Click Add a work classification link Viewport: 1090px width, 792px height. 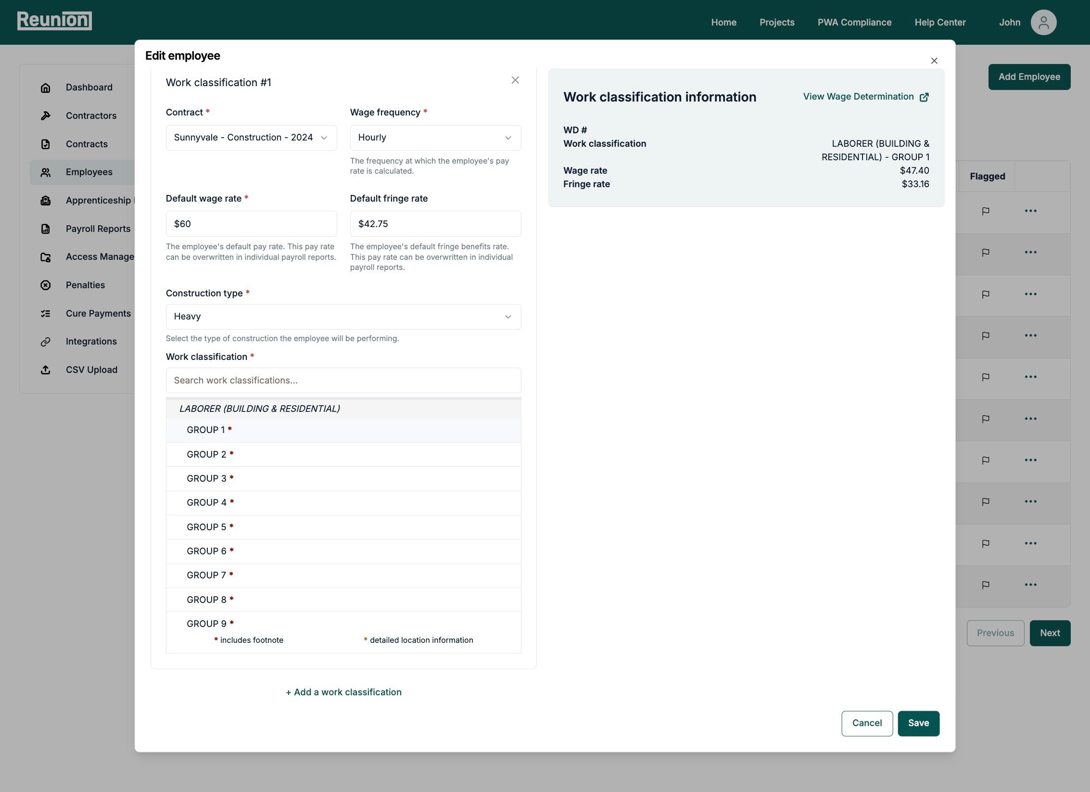point(343,692)
